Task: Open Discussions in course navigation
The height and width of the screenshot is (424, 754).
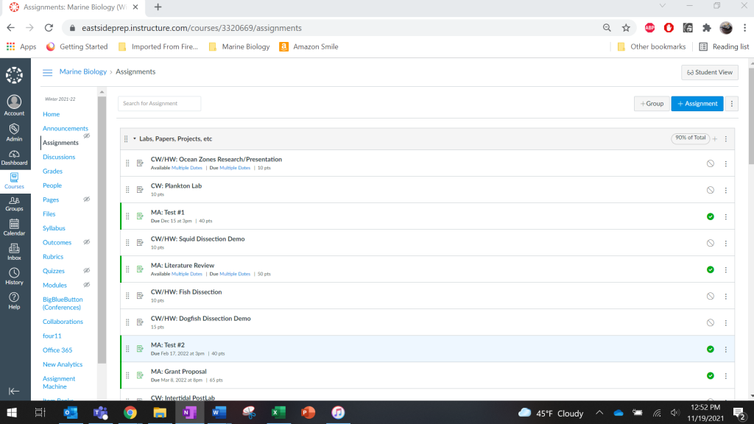Action: coord(59,157)
